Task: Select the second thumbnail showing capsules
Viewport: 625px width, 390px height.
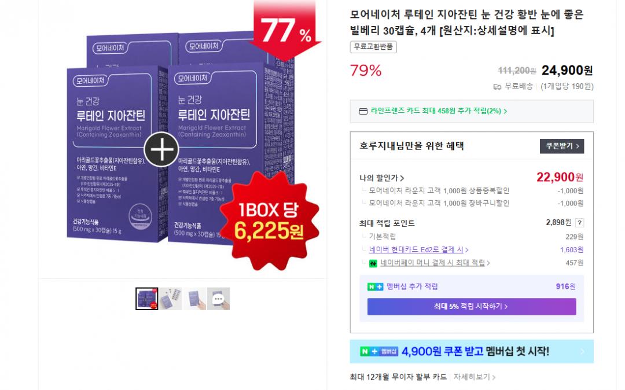Action: (171, 299)
